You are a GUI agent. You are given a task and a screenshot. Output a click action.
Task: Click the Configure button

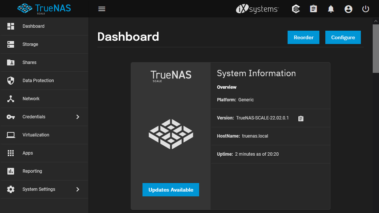click(x=343, y=37)
